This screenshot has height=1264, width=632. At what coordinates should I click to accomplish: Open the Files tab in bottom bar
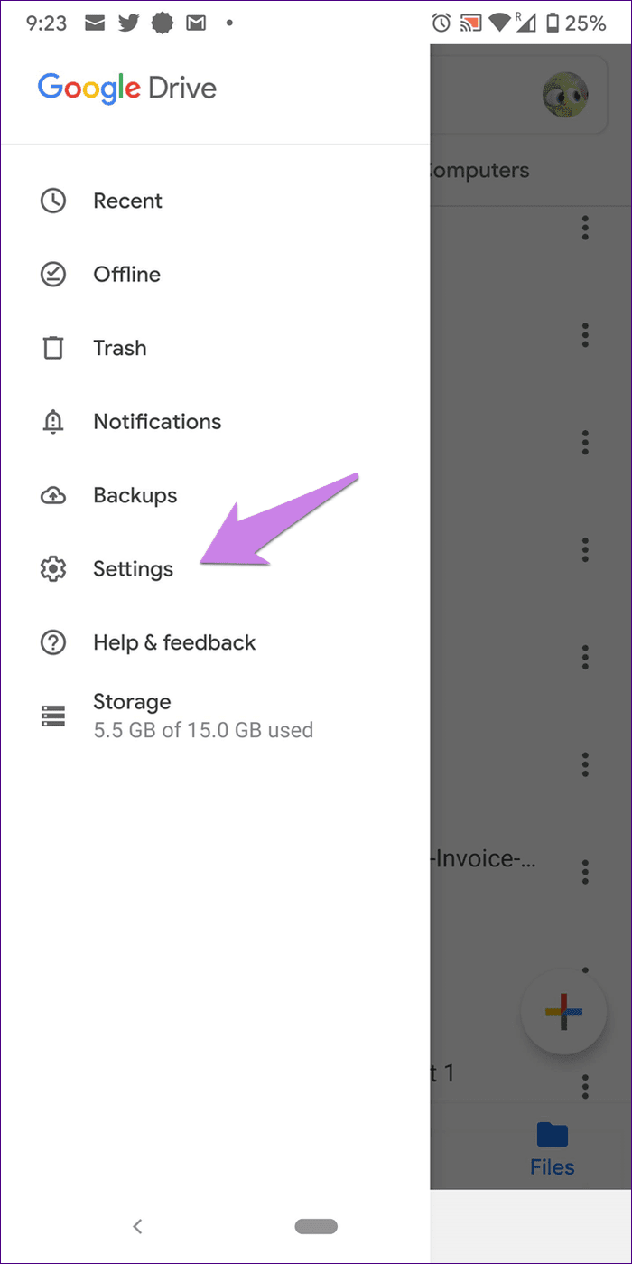pos(552,1148)
